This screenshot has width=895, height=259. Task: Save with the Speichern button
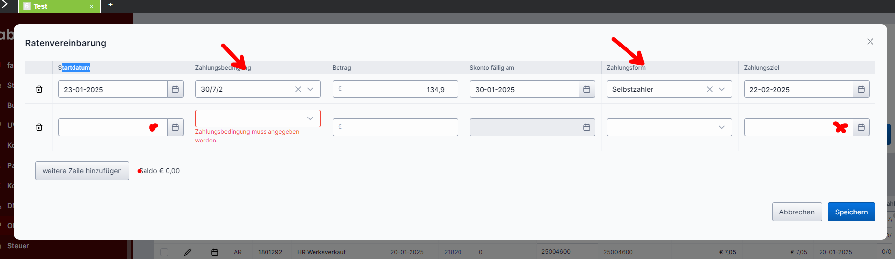851,212
